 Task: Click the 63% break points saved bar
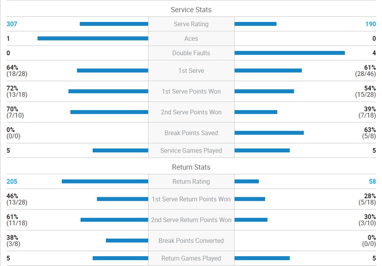pyautogui.click(x=269, y=133)
